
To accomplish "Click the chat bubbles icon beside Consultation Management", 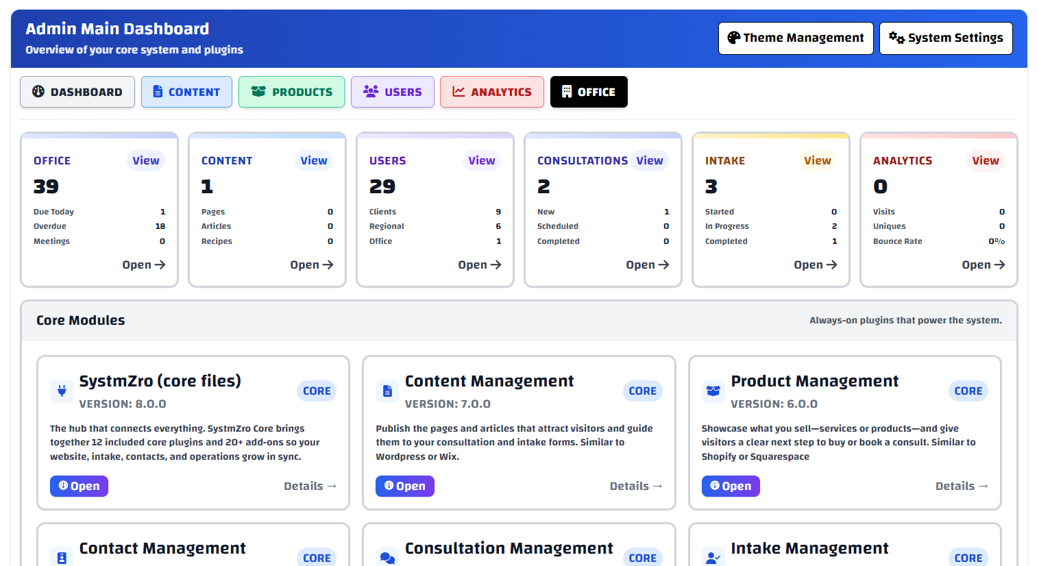I will coord(387,558).
